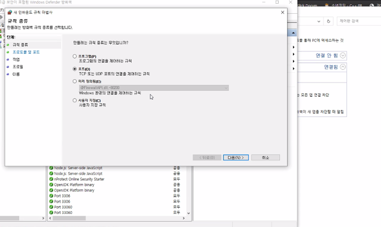Open the Control Panel address bar dropdown
This screenshot has width=381, height=227.
click(x=319, y=22)
